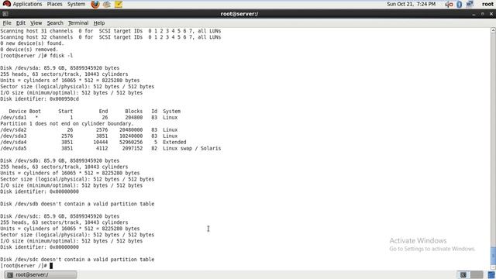Open the notes launcher icon in panel

(119, 4)
